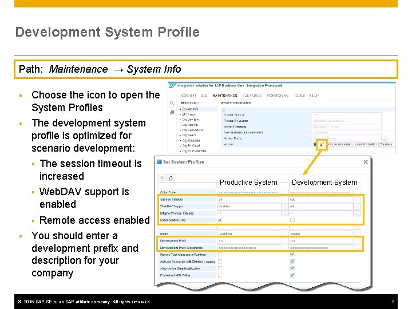412x309 pixels.
Task: Click the "Internal Worker-Threads" row label
Action: (177, 213)
